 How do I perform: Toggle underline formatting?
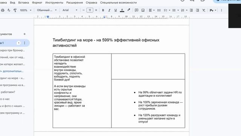pyautogui.click(x=116, y=10)
